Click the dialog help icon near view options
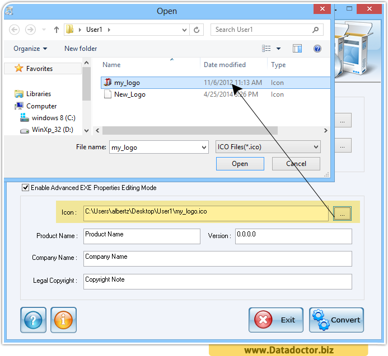The height and width of the screenshot is (356, 388). (x=317, y=49)
